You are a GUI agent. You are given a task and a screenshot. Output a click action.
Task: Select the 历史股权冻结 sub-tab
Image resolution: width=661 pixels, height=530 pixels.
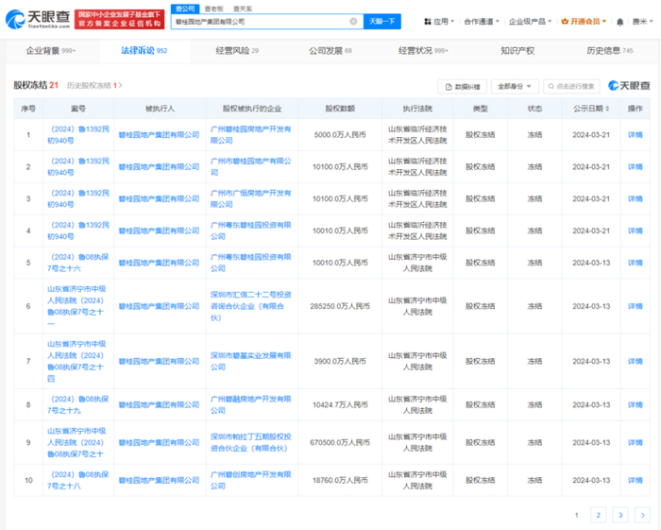pyautogui.click(x=93, y=85)
